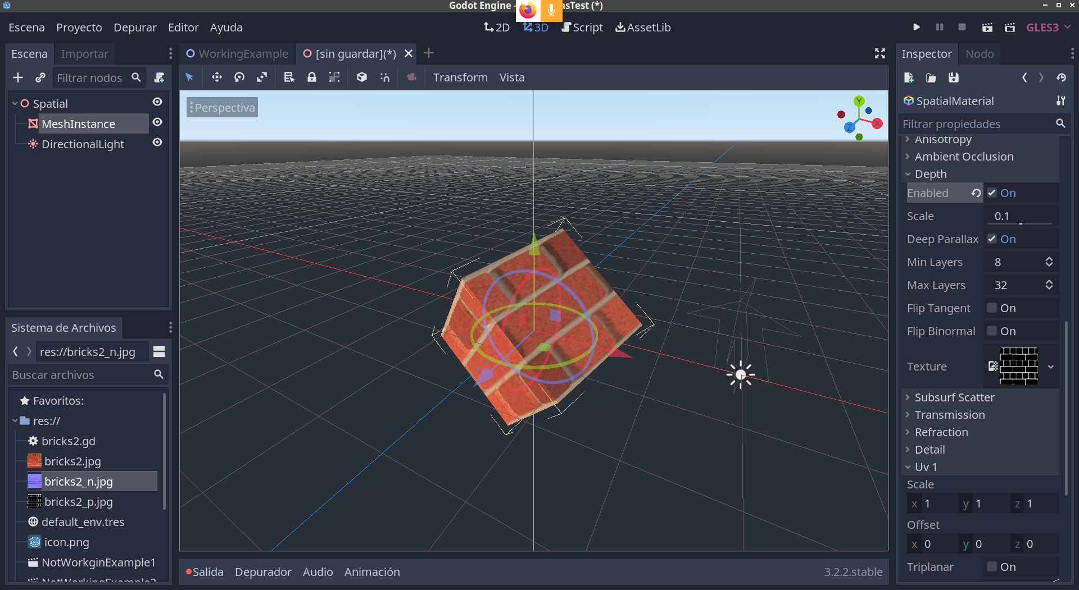The width and height of the screenshot is (1079, 590).
Task: Play a custom scene
Action: [1010, 27]
